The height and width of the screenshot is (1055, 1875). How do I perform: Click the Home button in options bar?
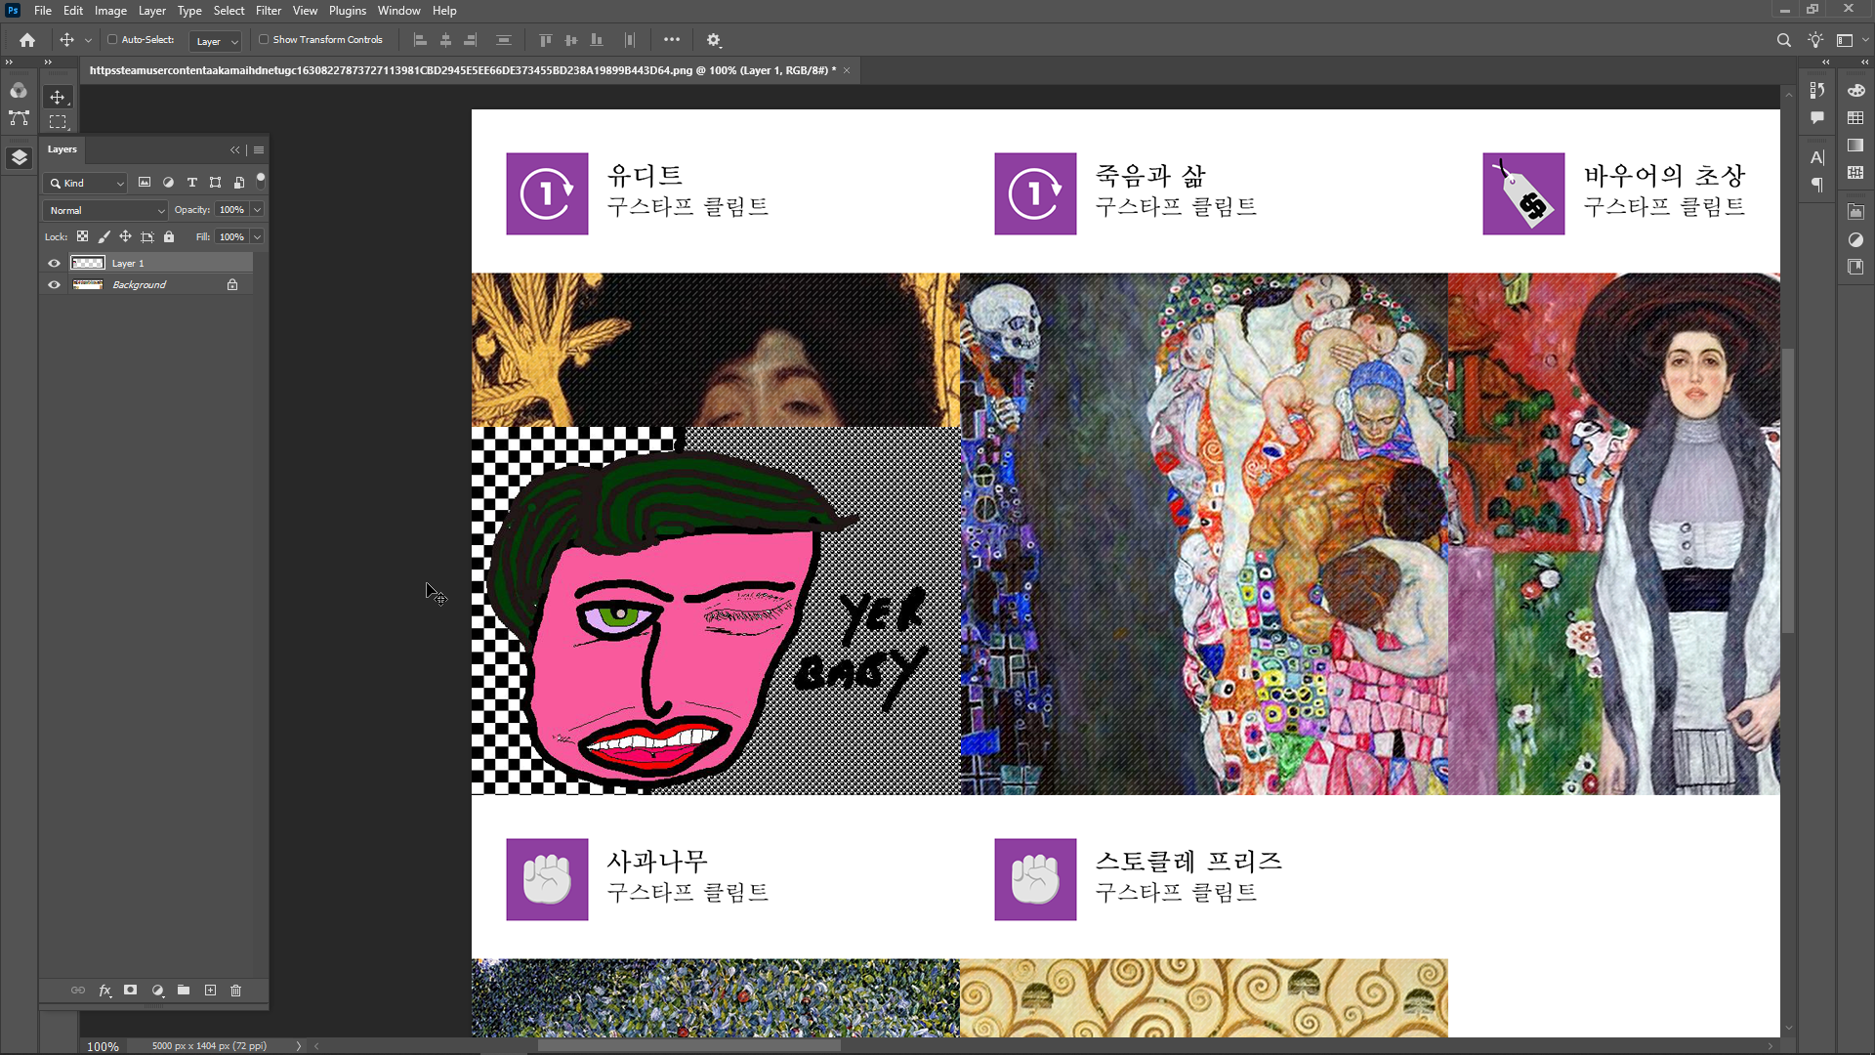[x=27, y=40]
